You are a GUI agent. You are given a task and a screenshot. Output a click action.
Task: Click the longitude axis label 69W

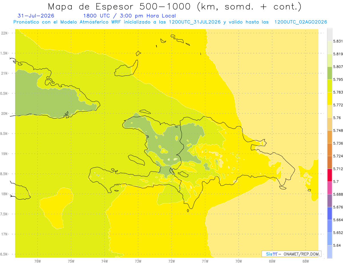click(x=272, y=261)
